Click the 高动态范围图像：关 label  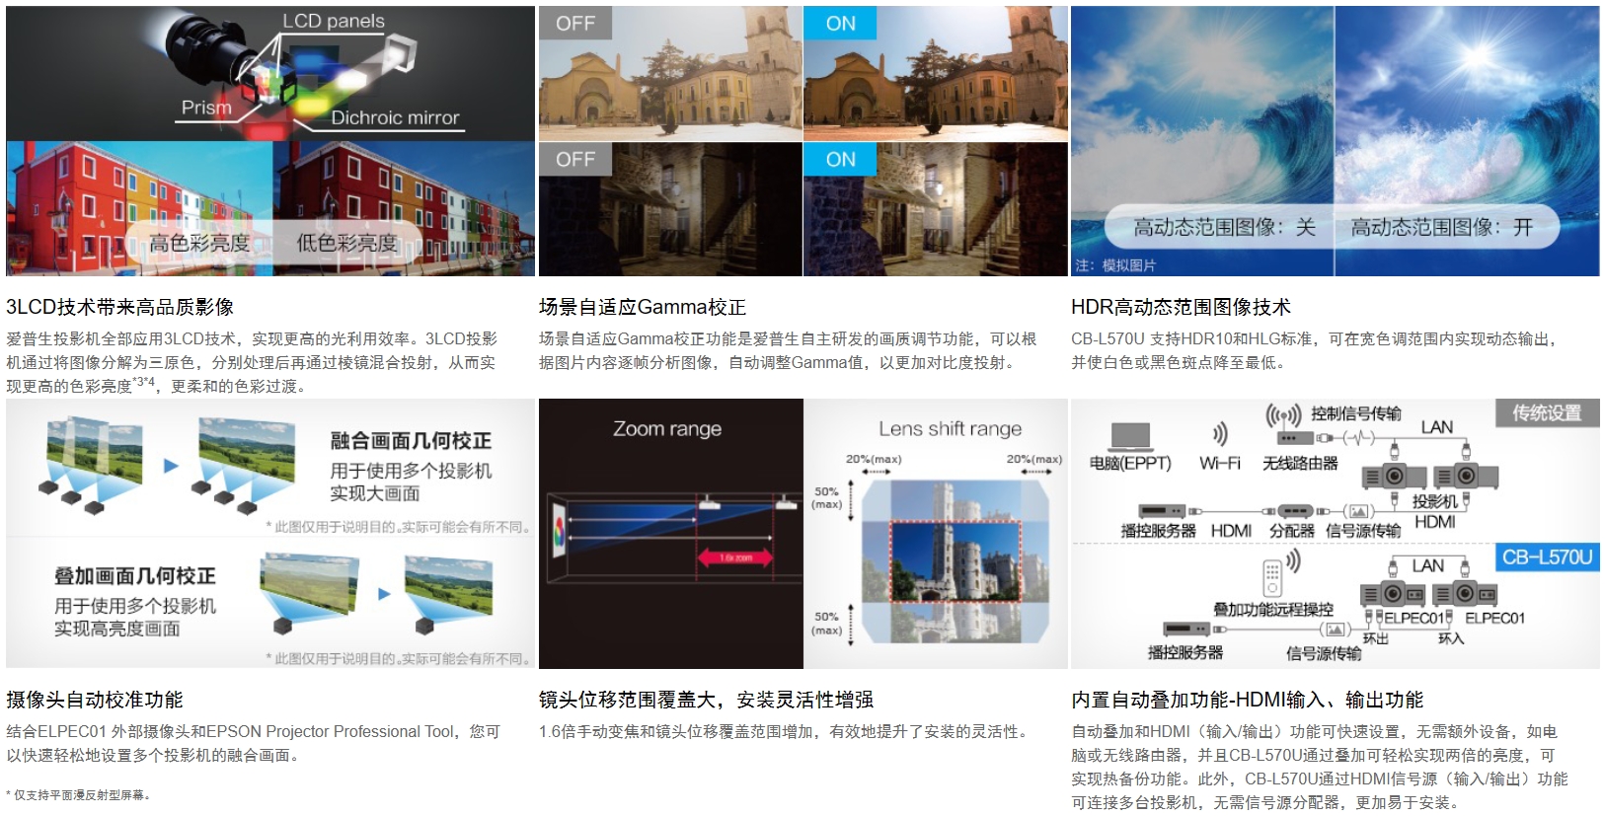pos(1224,228)
